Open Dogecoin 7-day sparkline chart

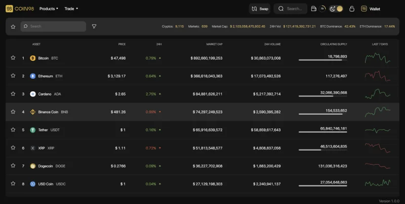377,166
